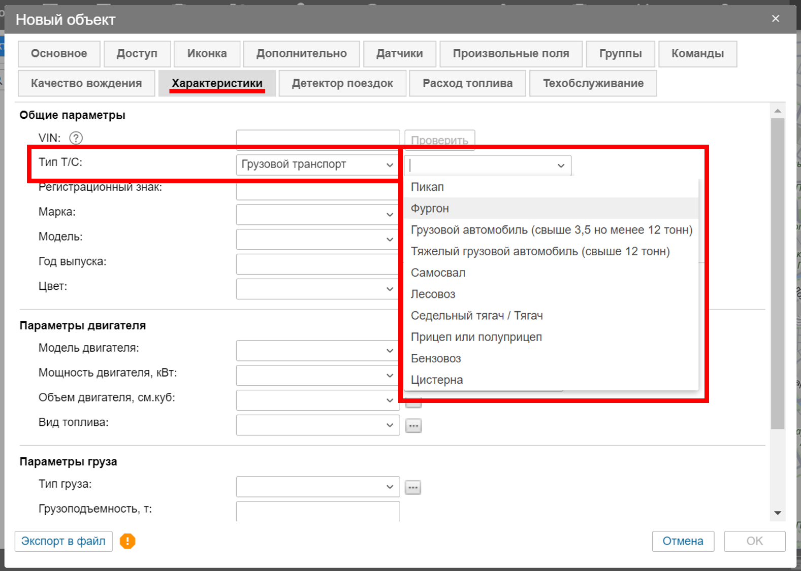Screen dimensions: 801x571
Task: Go to the Техобслуживание tab
Action: [593, 84]
